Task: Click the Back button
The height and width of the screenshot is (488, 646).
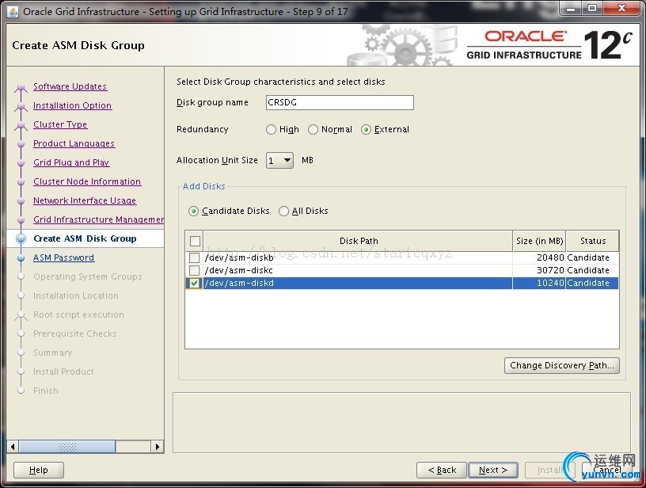Action: 442,471
